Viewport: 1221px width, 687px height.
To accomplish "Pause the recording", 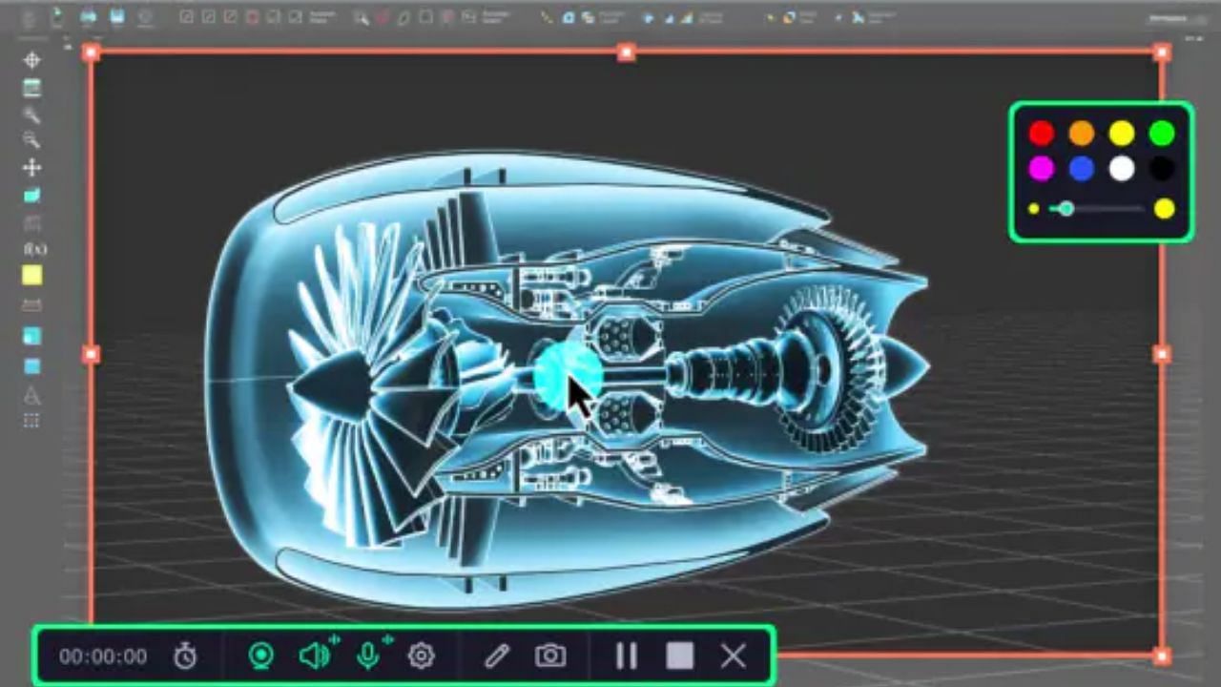I will [627, 656].
